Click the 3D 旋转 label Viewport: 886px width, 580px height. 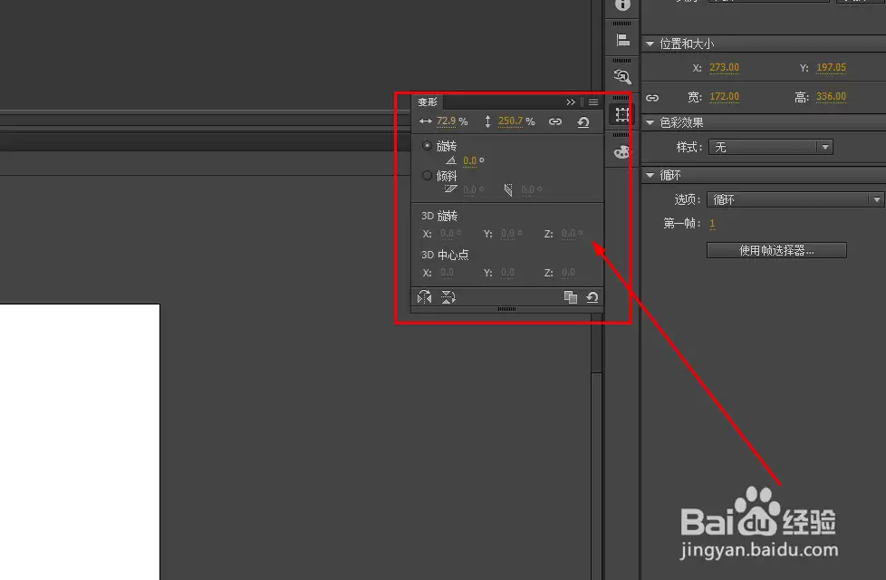click(439, 216)
